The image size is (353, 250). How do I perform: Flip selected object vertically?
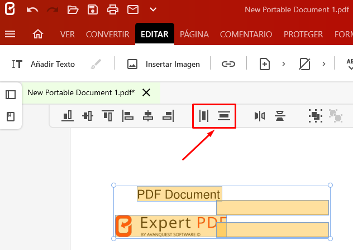click(280, 116)
